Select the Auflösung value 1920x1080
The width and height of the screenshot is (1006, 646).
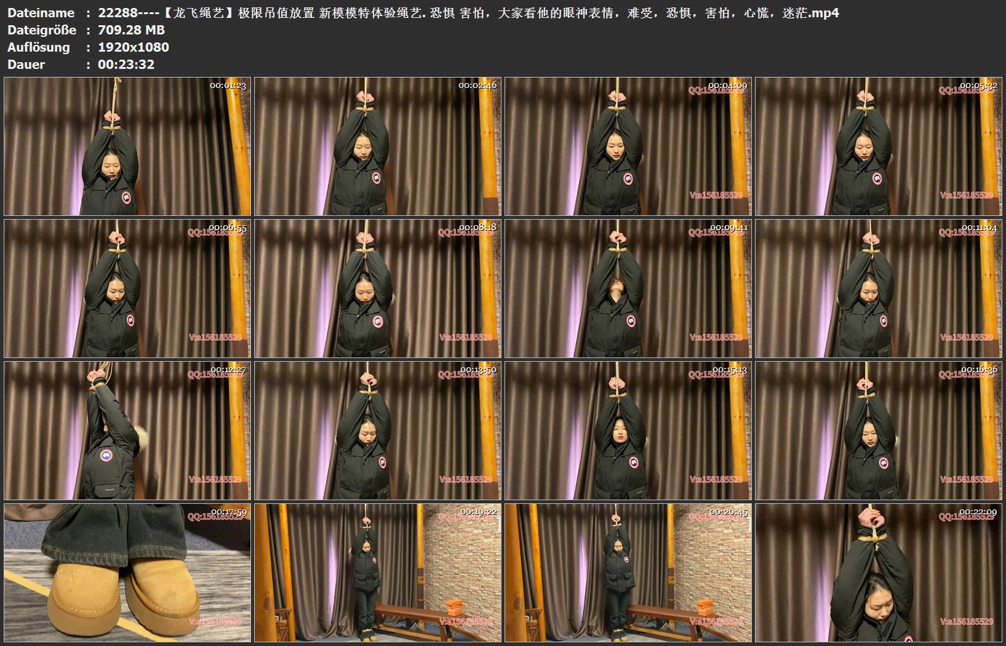click(x=133, y=47)
